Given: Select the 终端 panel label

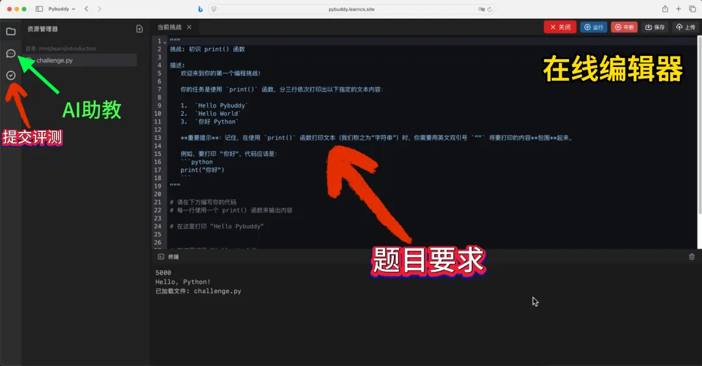Looking at the screenshot, I should (174, 257).
